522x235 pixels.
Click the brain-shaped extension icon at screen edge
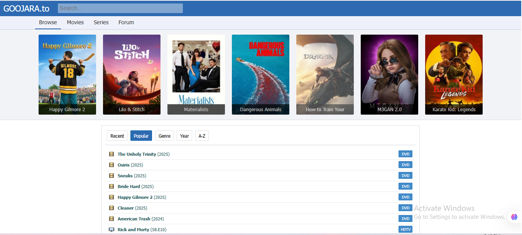pos(514,216)
